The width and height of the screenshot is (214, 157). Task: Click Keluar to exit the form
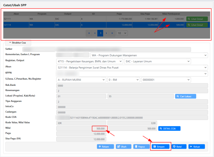pyautogui.click(x=197, y=146)
